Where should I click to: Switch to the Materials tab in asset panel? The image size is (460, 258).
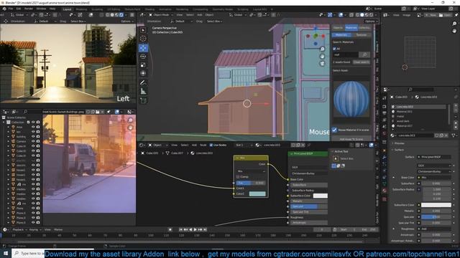tap(351, 28)
